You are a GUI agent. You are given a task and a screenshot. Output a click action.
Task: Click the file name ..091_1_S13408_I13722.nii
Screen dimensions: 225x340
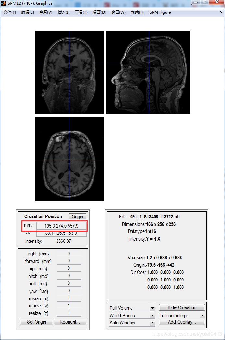click(x=153, y=217)
